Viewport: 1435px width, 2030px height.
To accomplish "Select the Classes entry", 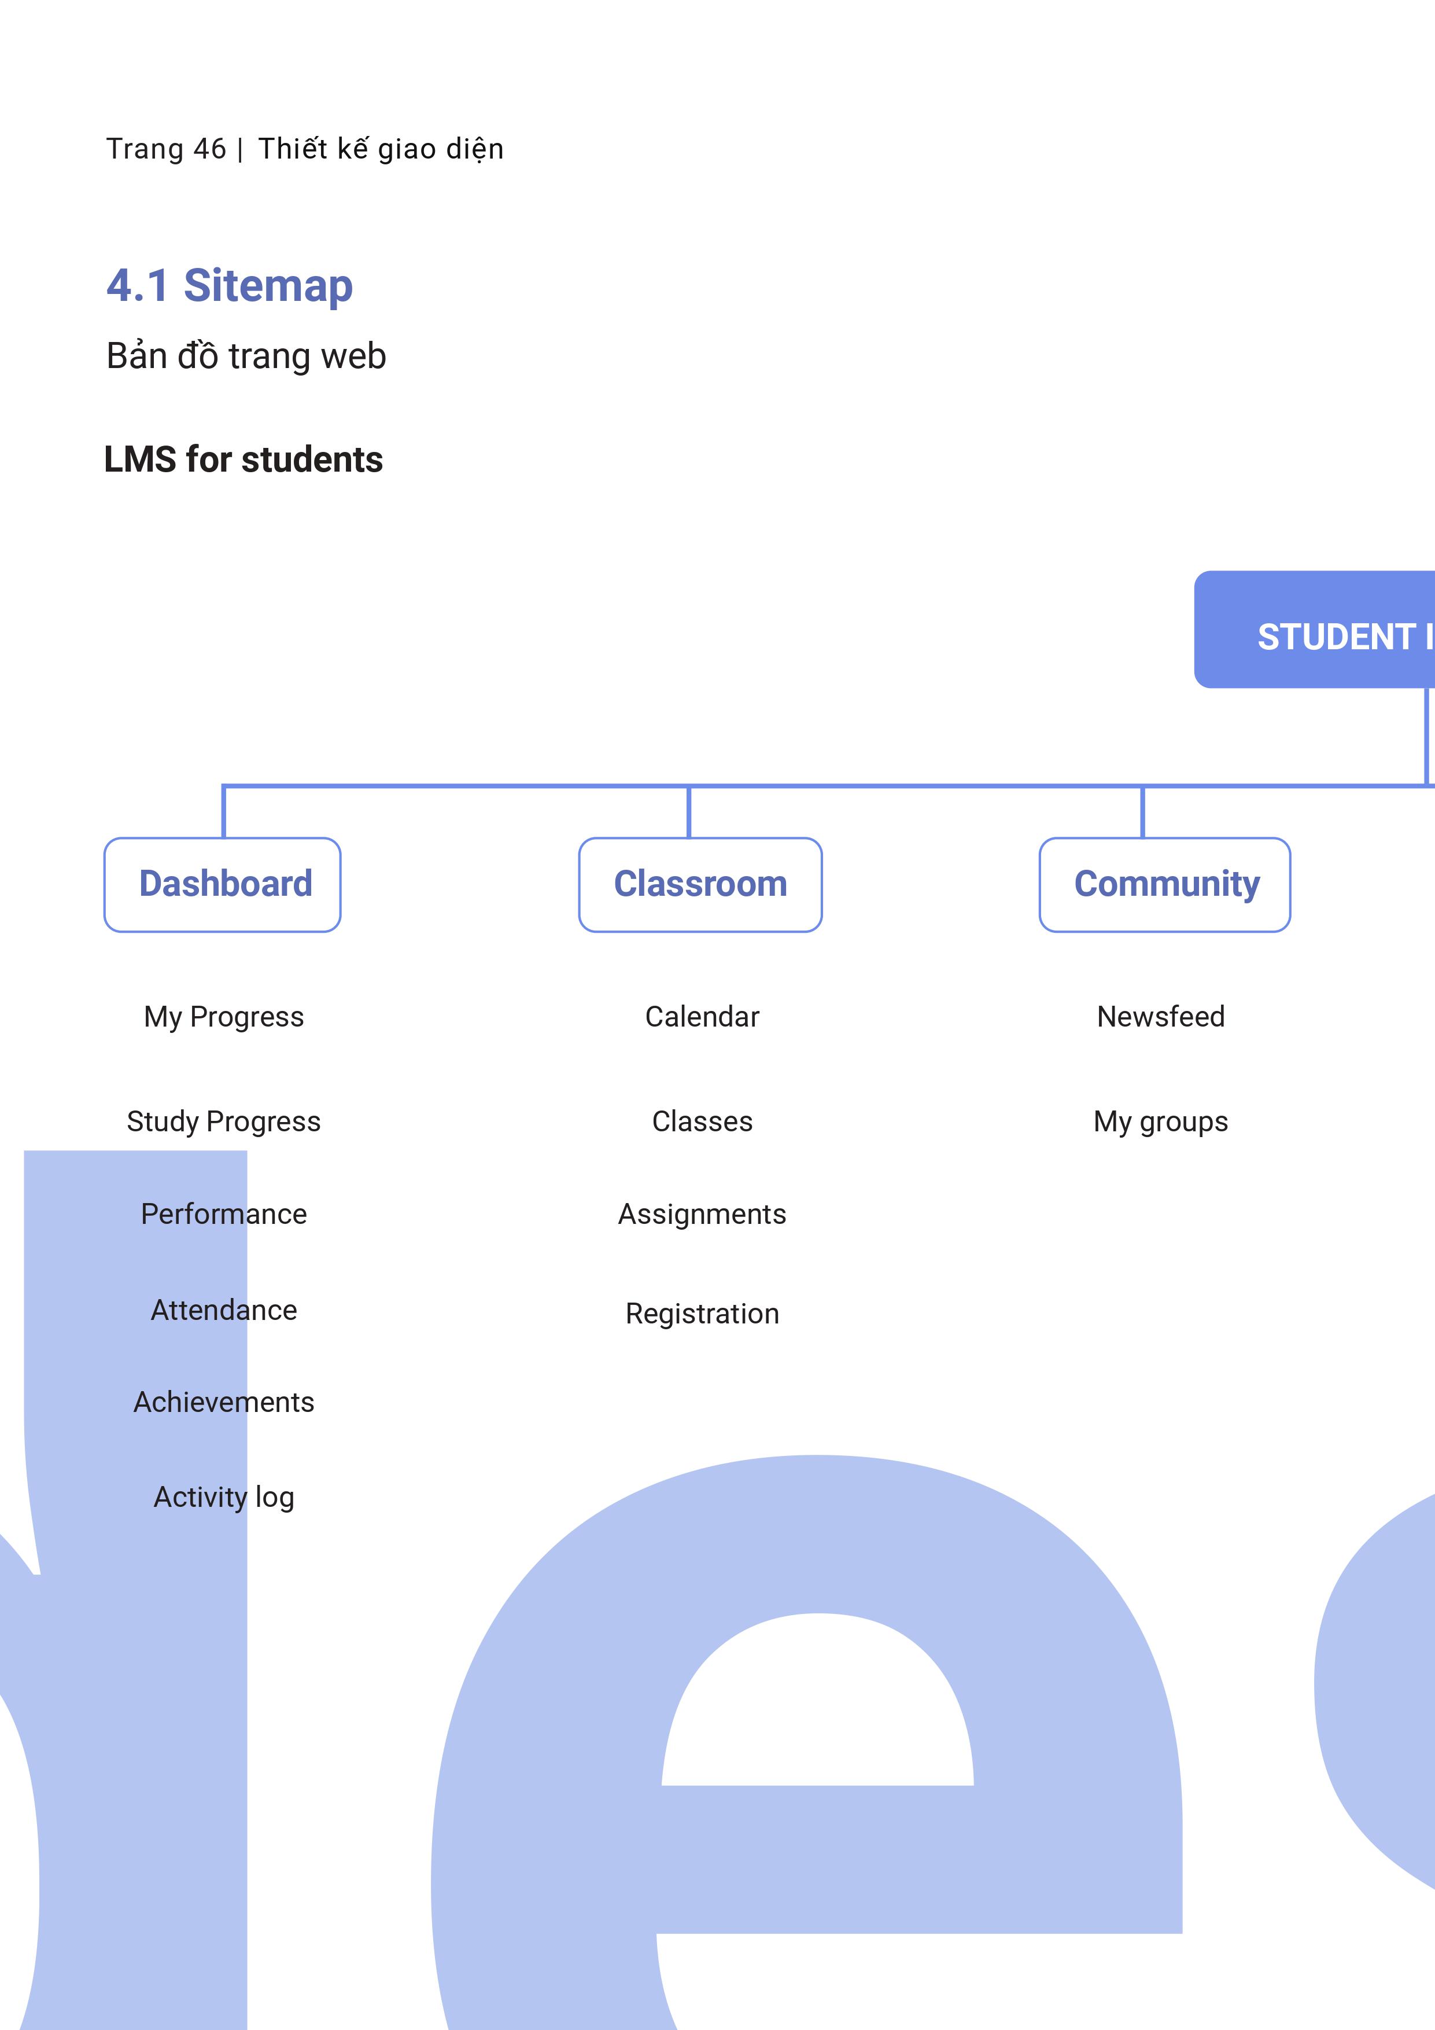I will pyautogui.click(x=702, y=1121).
